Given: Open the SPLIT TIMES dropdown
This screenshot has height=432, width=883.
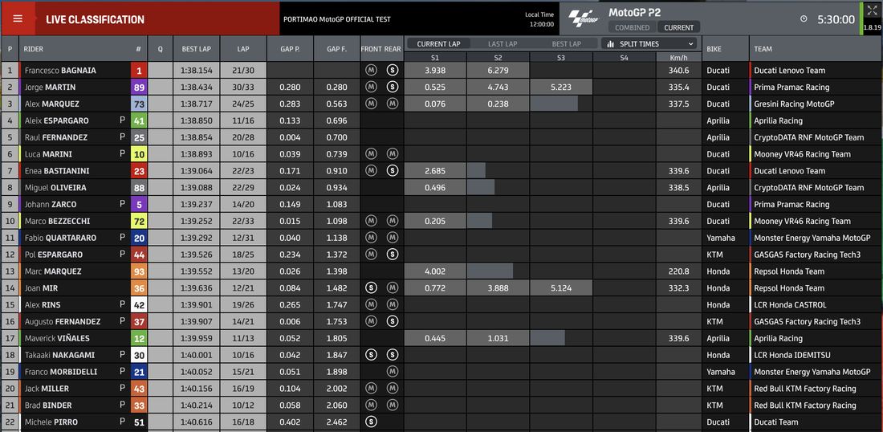Looking at the screenshot, I should pyautogui.click(x=649, y=44).
